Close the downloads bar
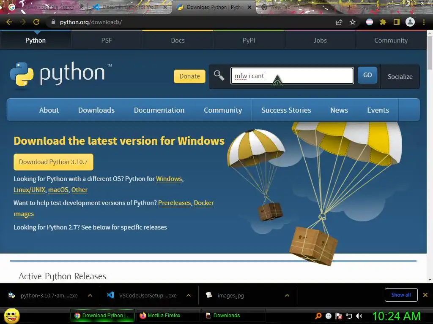The width and height of the screenshot is (433, 324). tap(425, 295)
